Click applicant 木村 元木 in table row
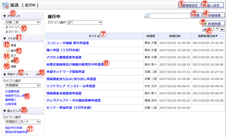Viewport: 226px width, 137px height. pos(151,86)
